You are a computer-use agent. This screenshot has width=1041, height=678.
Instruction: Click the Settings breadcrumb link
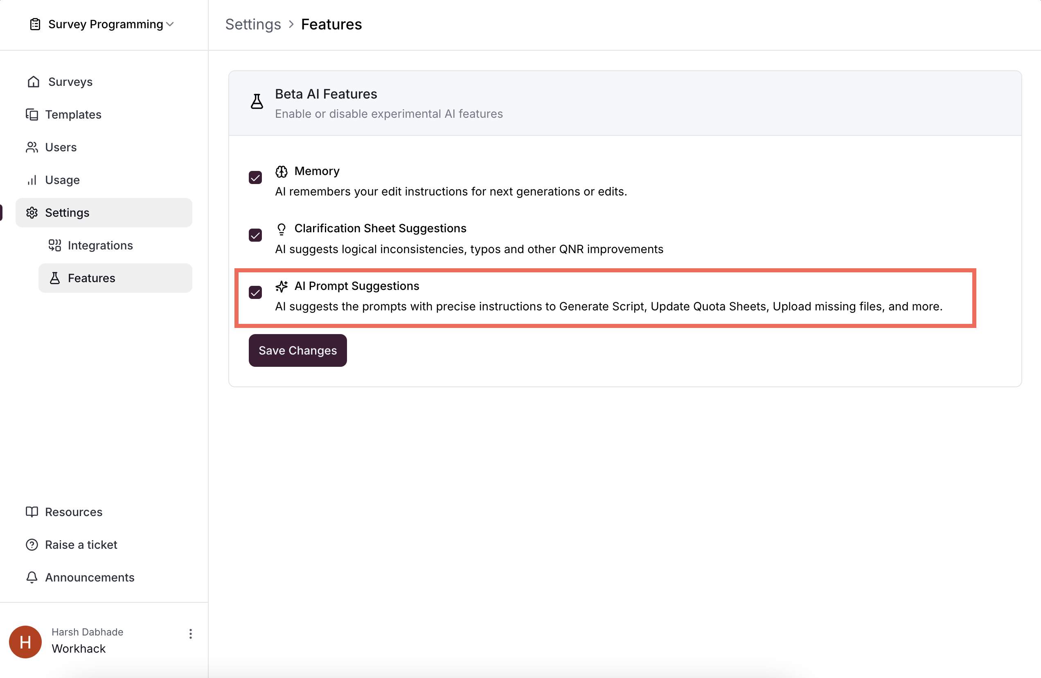pyautogui.click(x=253, y=25)
